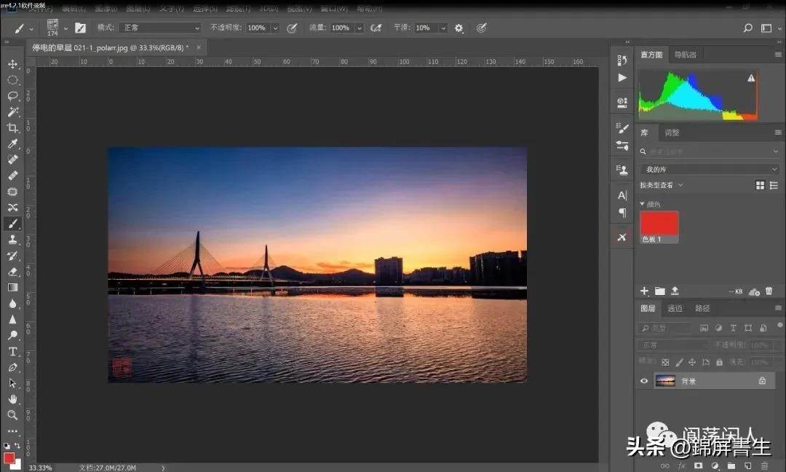Select the Zoom tool
The width and height of the screenshot is (786, 472).
tap(12, 414)
